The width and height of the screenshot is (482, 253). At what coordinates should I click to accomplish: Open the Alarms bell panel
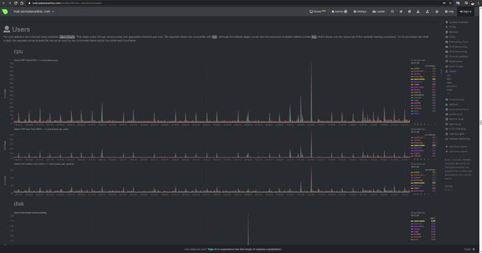pos(339,11)
